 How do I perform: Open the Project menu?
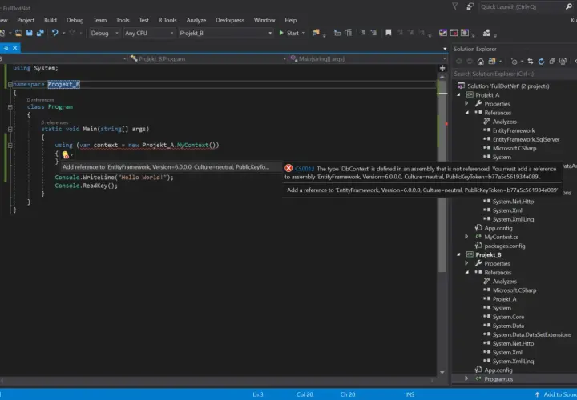point(26,20)
